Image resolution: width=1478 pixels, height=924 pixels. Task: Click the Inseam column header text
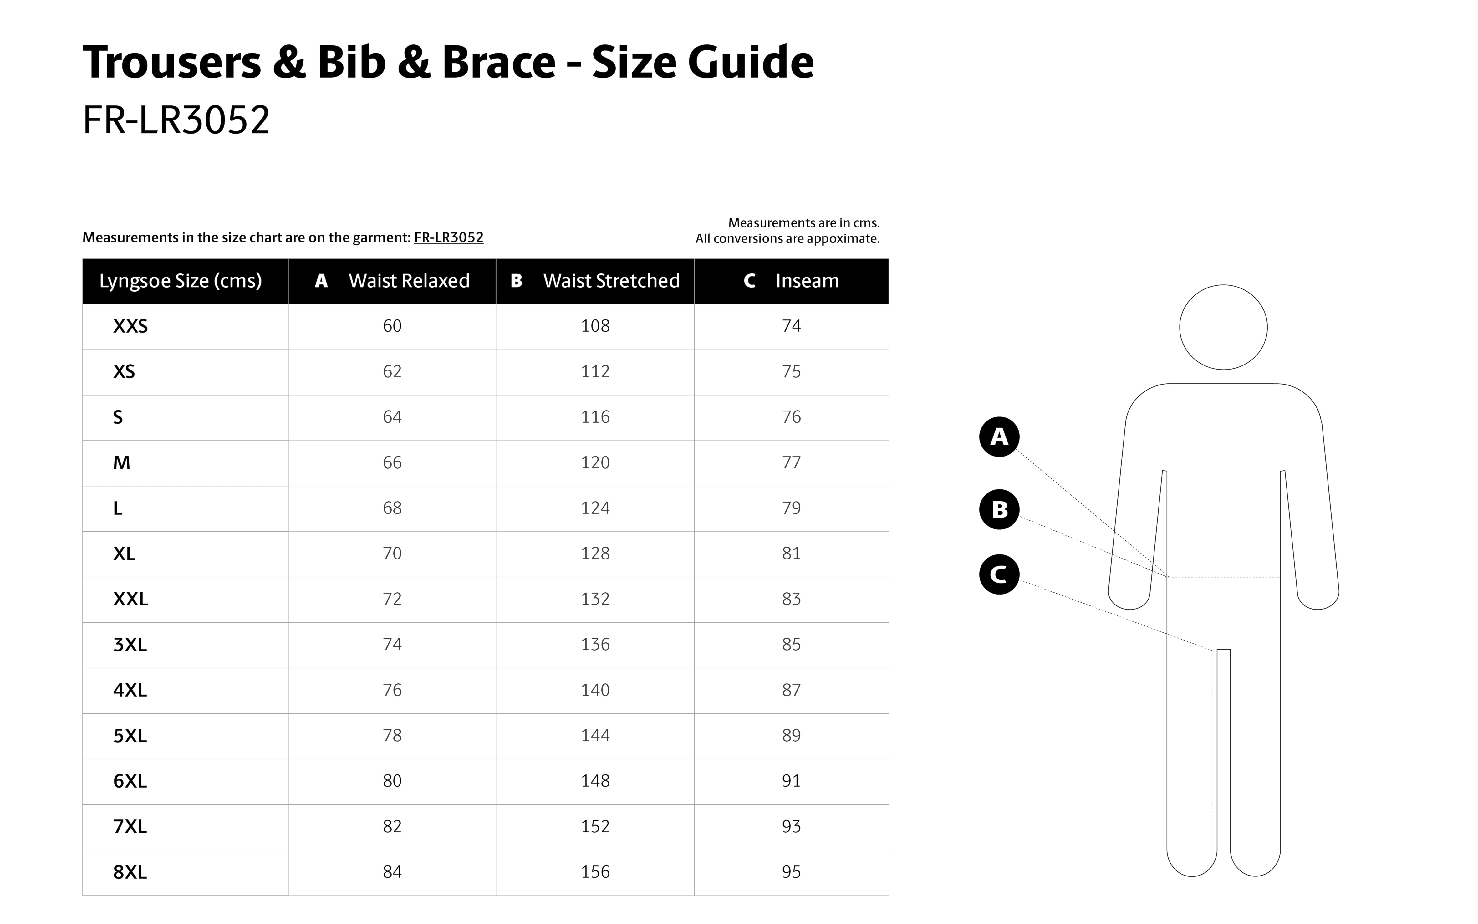point(807,281)
